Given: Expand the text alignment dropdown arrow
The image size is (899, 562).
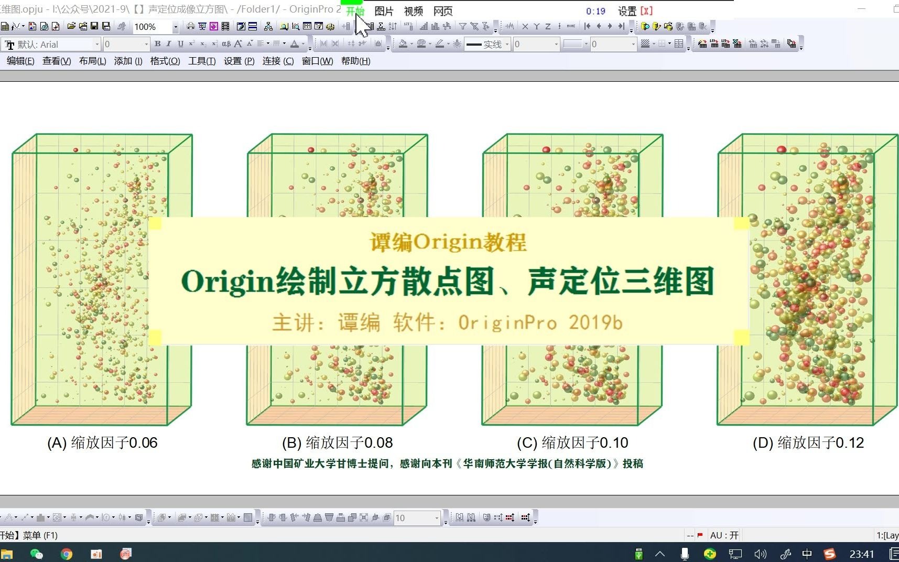Looking at the screenshot, I should click(268, 44).
